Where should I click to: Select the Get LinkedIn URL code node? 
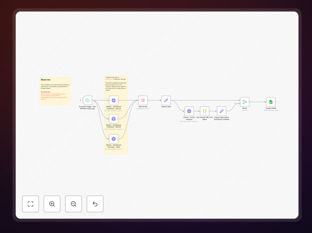point(204,111)
